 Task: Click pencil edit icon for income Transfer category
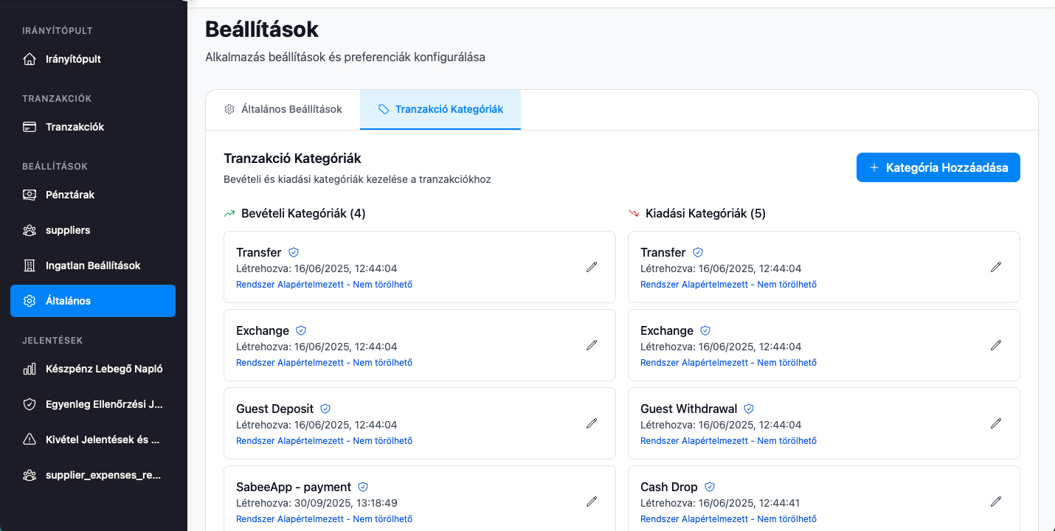point(591,267)
